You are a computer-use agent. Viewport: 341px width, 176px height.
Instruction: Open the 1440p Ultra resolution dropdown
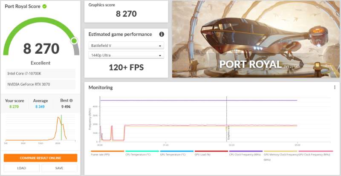(126, 55)
